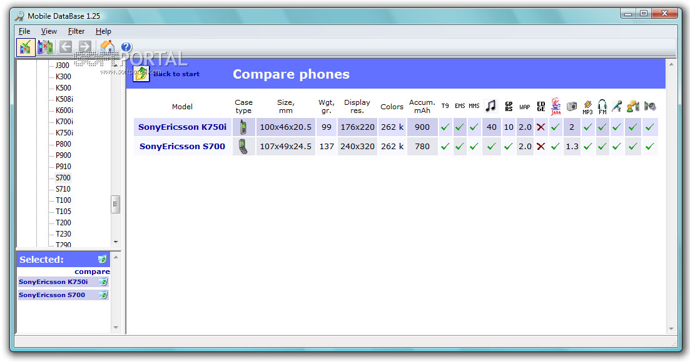
Task: Select K600i in the model tree
Action: pos(64,110)
